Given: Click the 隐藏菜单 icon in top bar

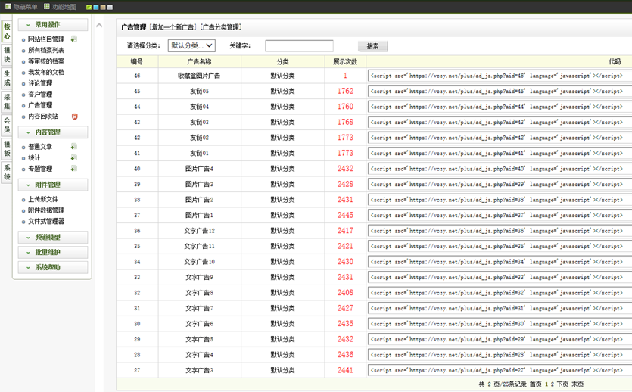Looking at the screenshot, I should pos(7,7).
